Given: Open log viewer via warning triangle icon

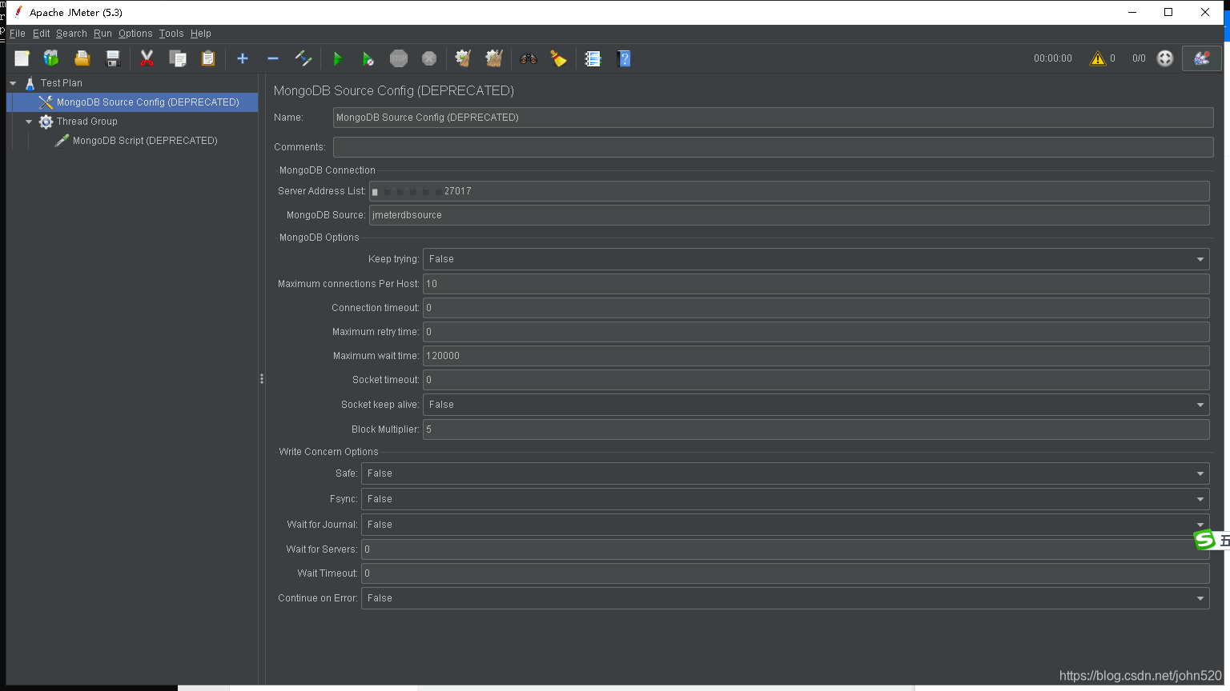Looking at the screenshot, I should tap(1098, 58).
